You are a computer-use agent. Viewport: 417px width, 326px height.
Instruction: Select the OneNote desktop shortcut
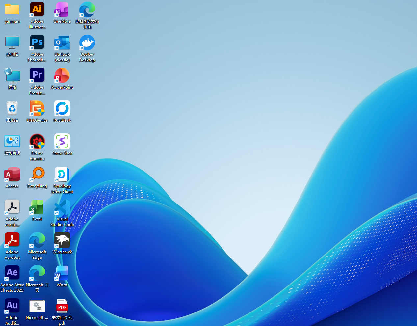[62, 10]
